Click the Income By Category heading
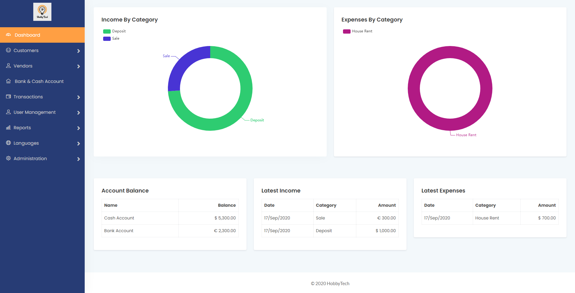Viewport: 575px width, 293px height. 129,20
